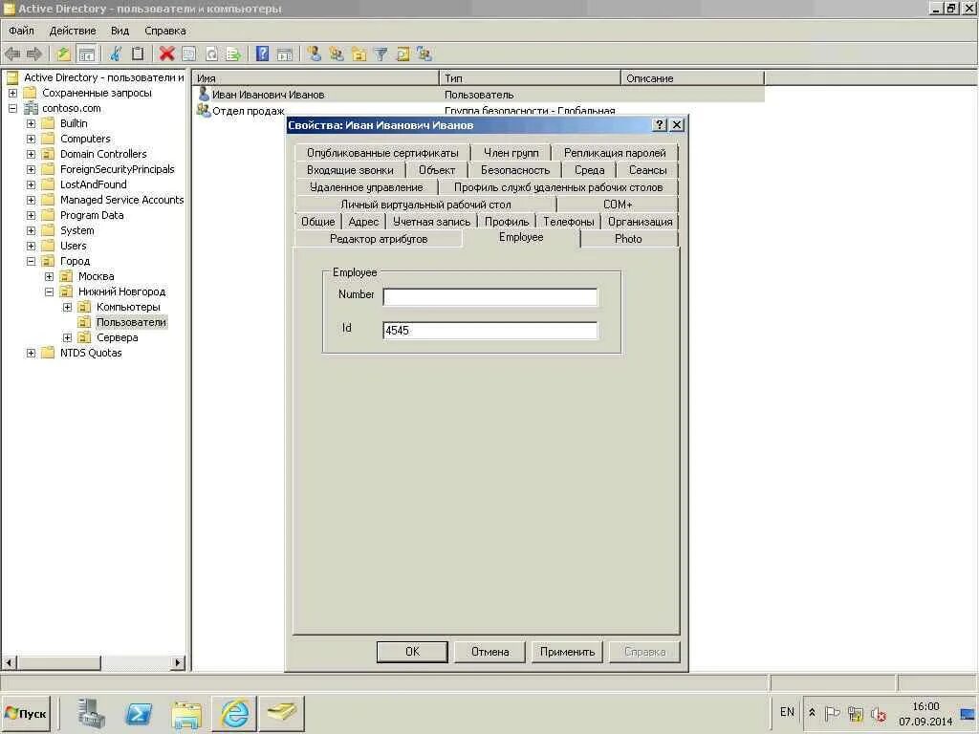Click the Number input field

coord(489,296)
